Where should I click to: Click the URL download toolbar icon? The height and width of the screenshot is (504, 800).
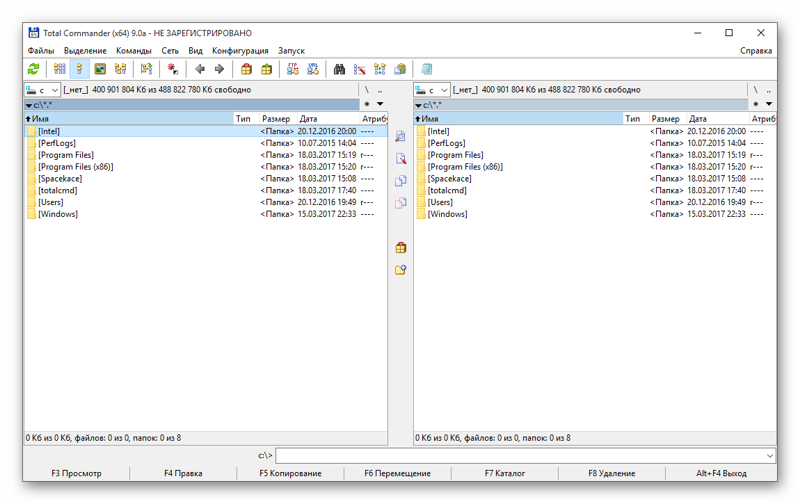313,69
